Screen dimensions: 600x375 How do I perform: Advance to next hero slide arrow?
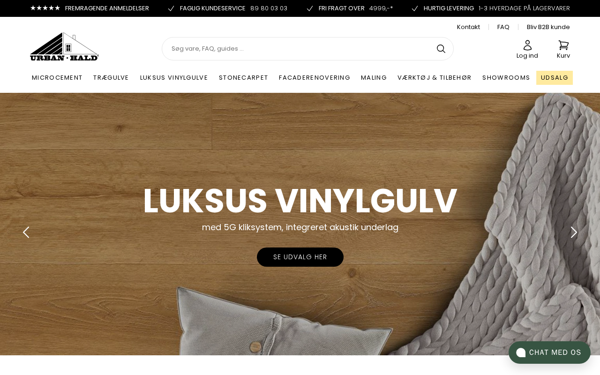574,232
